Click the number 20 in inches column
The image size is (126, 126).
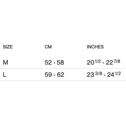90,63
